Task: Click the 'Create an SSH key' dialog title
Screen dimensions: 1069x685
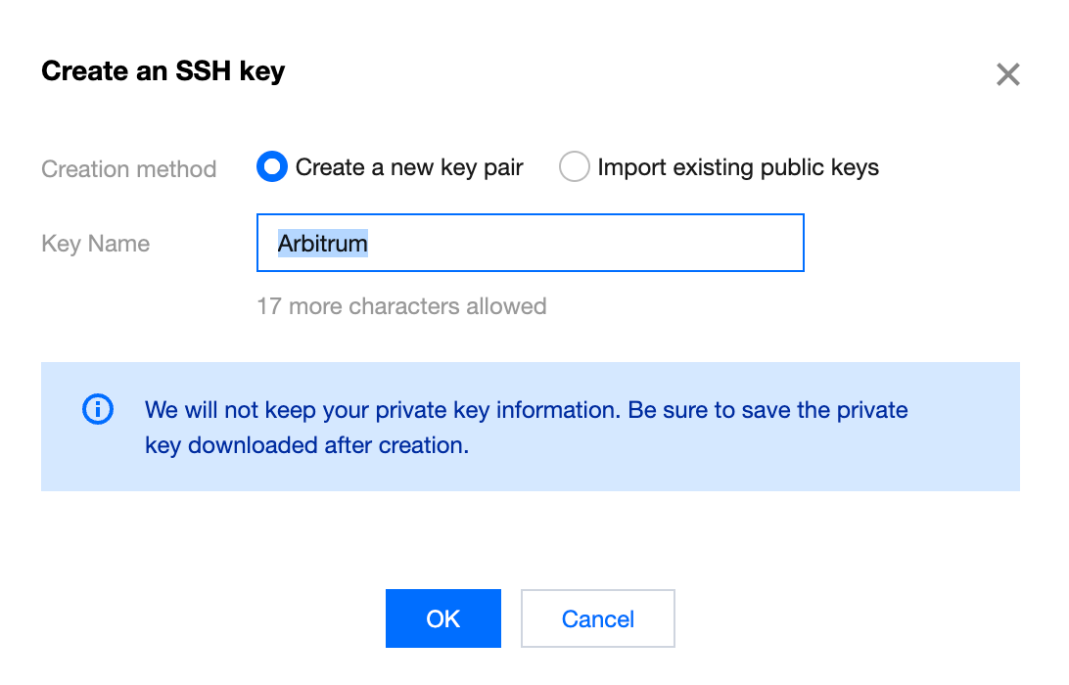Action: [163, 70]
